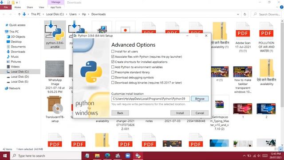Viewport: 284px width, 160px height.
Task: Click the taskbar search box
Action: 46,156
